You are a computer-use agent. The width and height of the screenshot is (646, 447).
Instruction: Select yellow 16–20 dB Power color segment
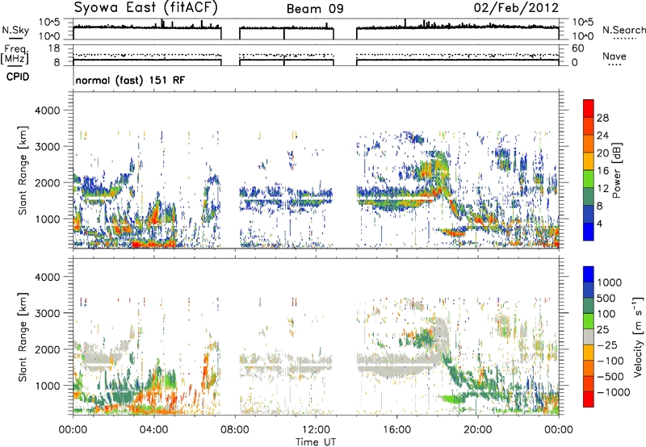coord(589,161)
